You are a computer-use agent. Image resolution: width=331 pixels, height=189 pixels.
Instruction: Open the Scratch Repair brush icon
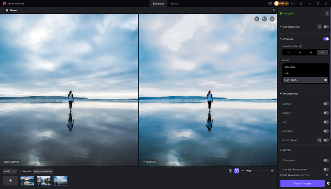[x=319, y=140]
